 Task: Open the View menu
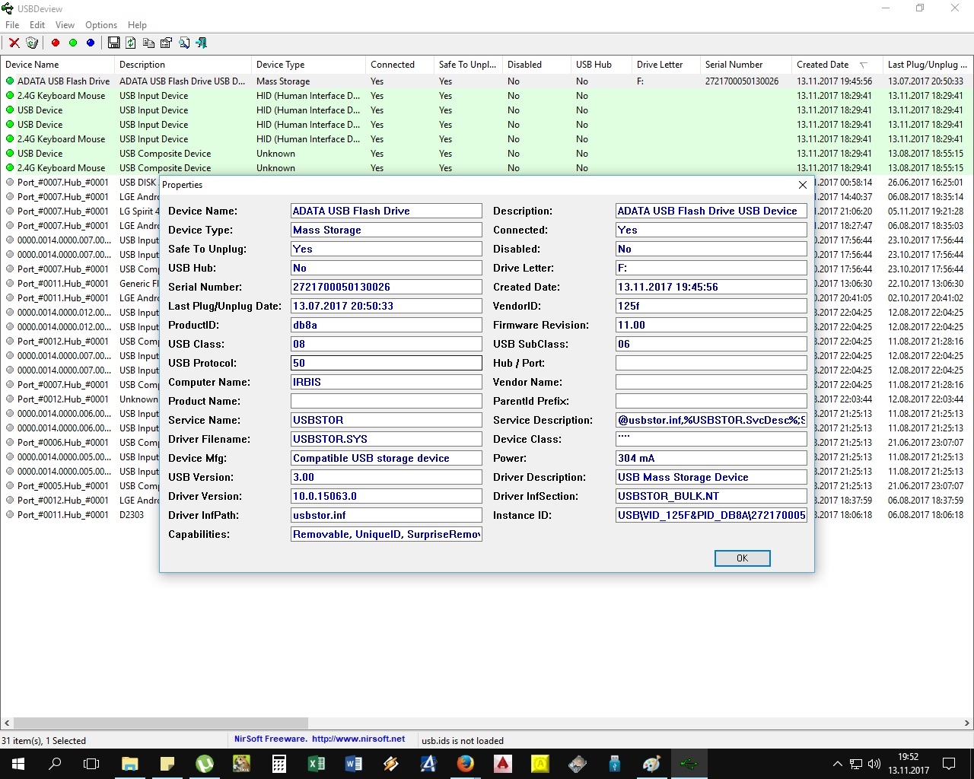click(x=65, y=25)
